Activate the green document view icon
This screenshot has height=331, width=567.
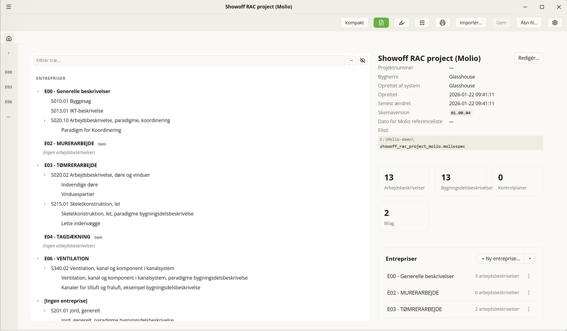point(381,23)
